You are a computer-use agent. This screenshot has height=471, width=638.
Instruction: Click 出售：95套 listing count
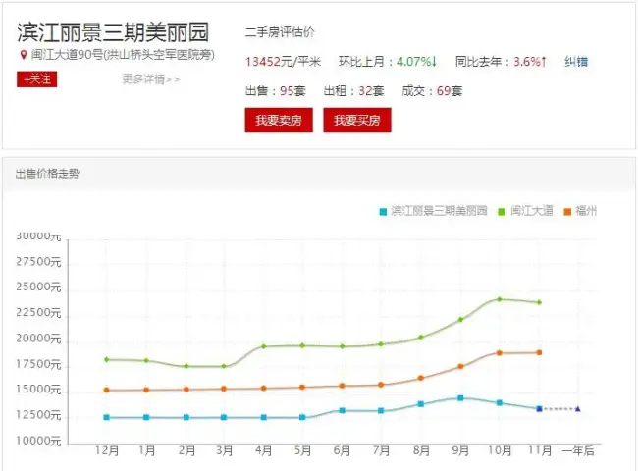pos(276,90)
